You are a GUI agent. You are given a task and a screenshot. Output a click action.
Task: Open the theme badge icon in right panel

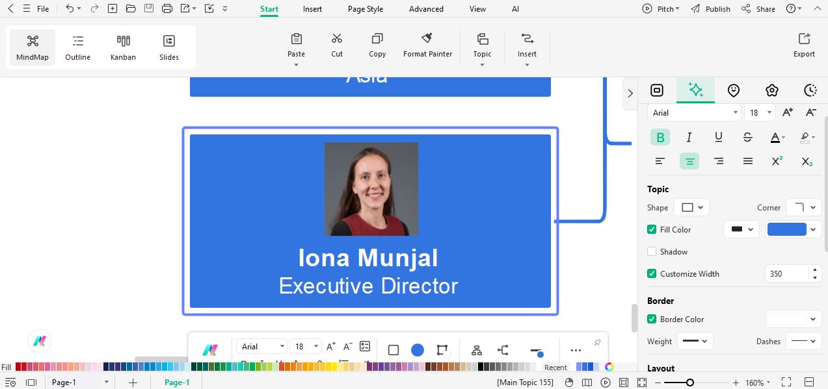coord(772,90)
